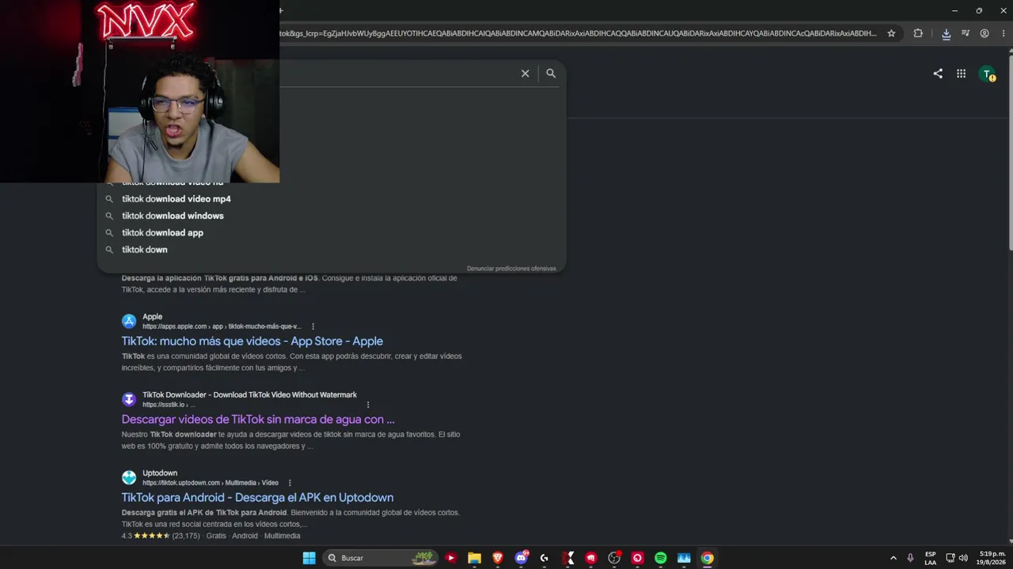Open the Chrome downloads icon
Viewport: 1013px width, 569px height.
pos(946,33)
